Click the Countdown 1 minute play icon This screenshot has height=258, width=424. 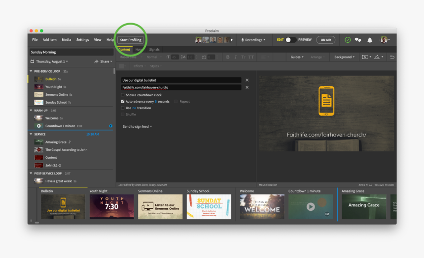pyautogui.click(x=38, y=126)
